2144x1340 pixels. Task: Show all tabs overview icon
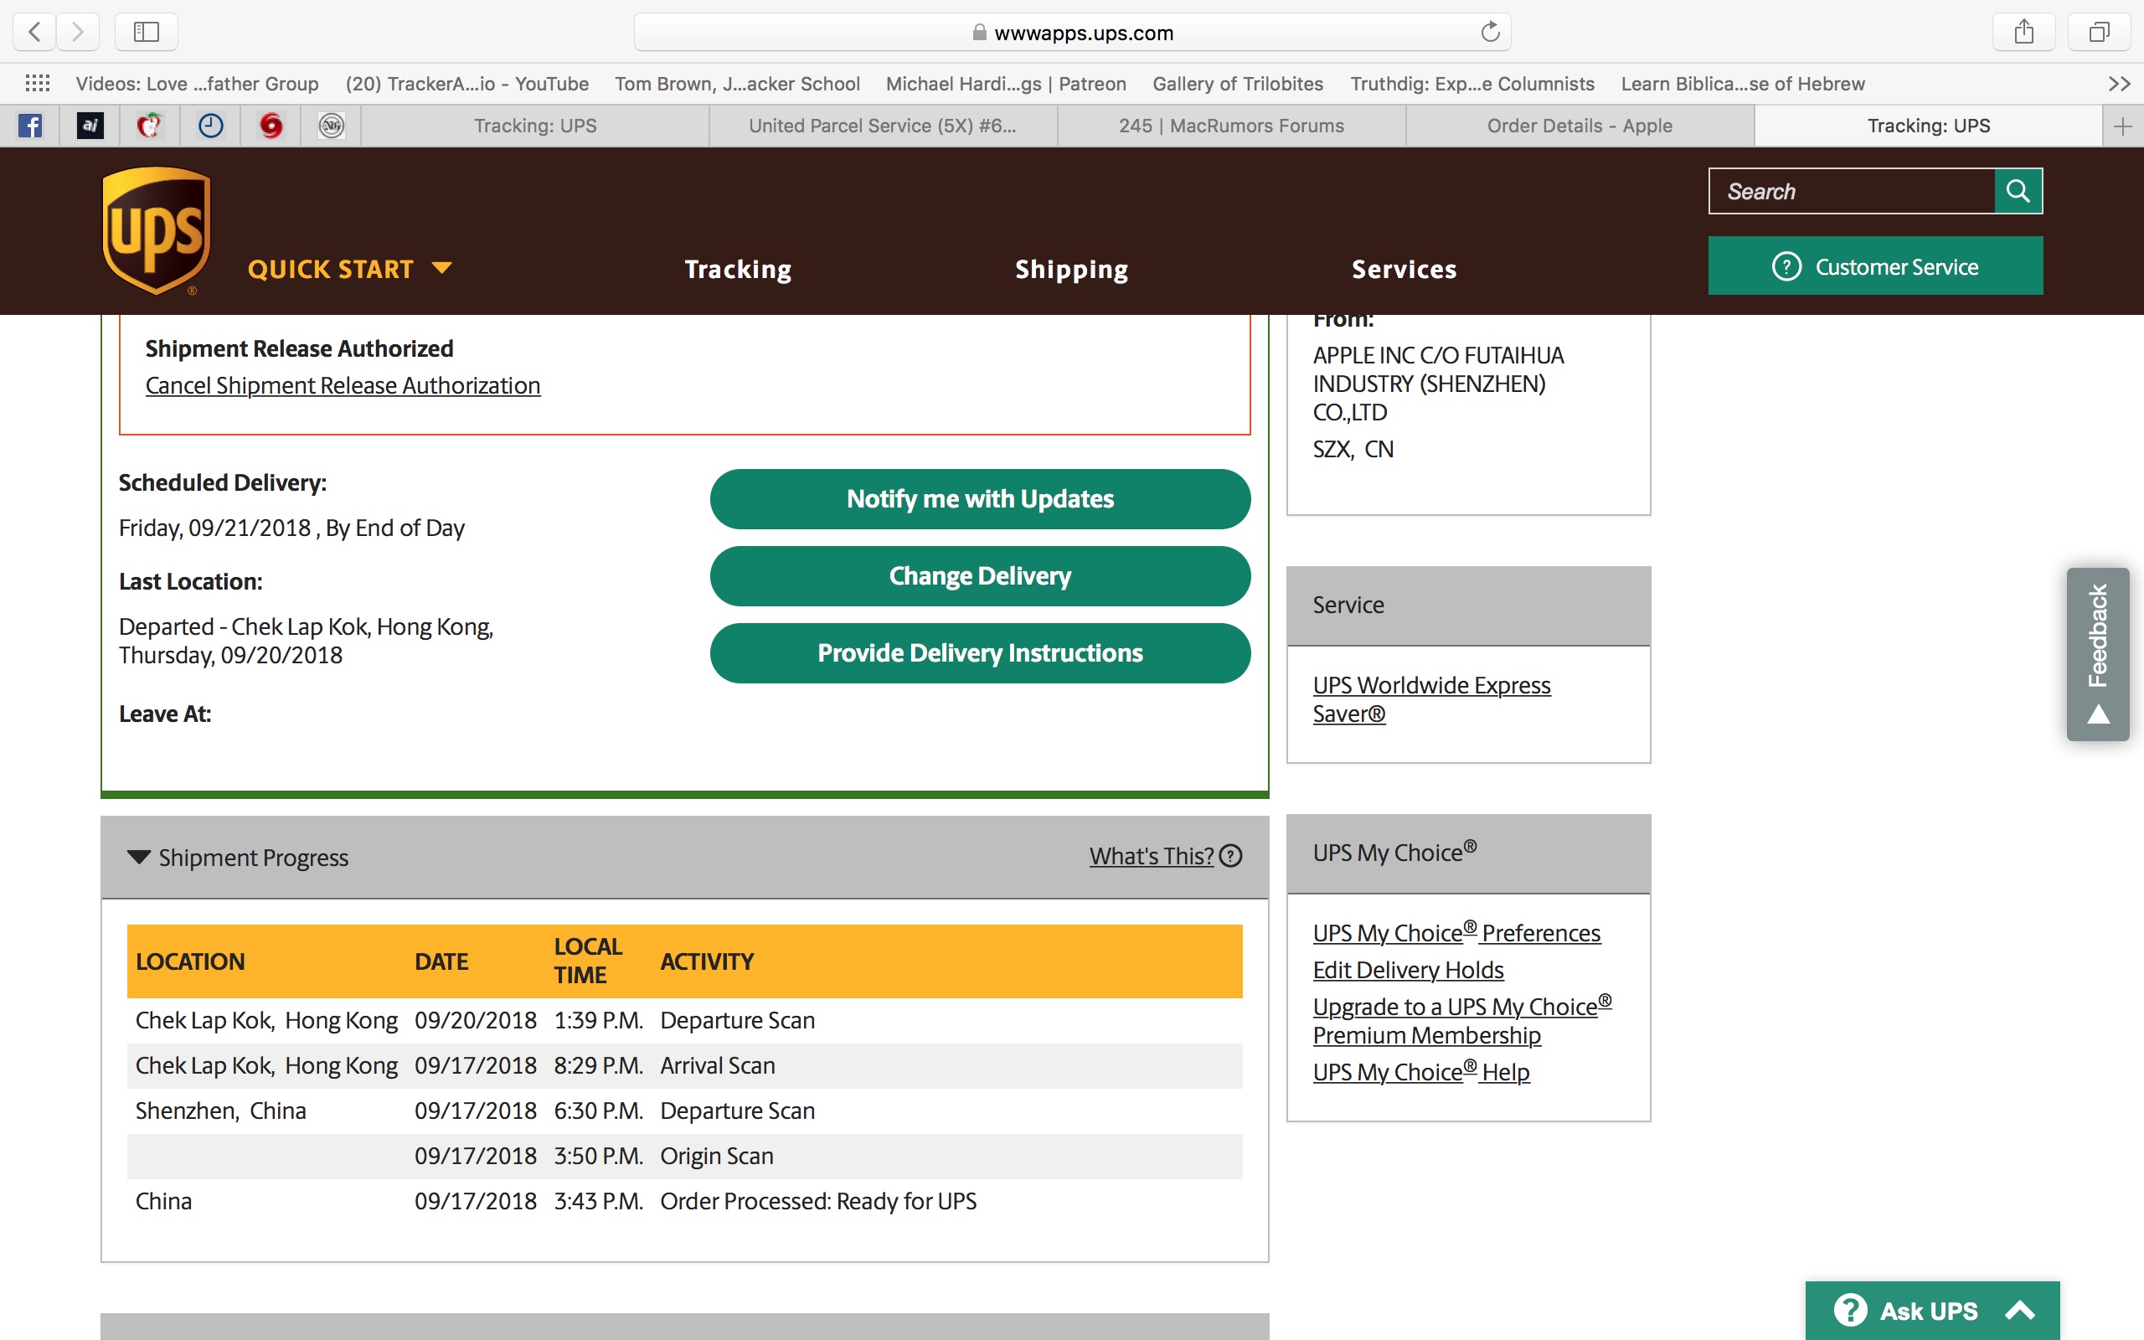pos(2099,32)
